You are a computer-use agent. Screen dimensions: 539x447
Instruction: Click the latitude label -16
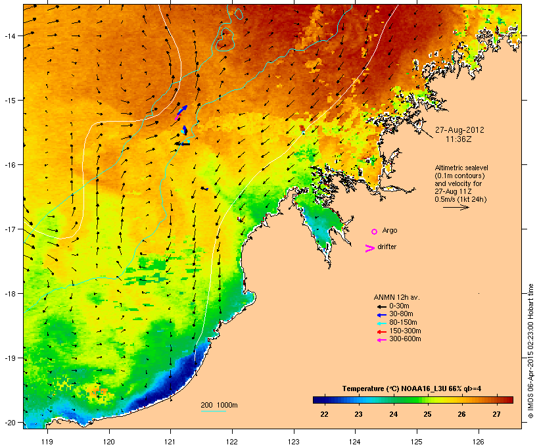10,165
